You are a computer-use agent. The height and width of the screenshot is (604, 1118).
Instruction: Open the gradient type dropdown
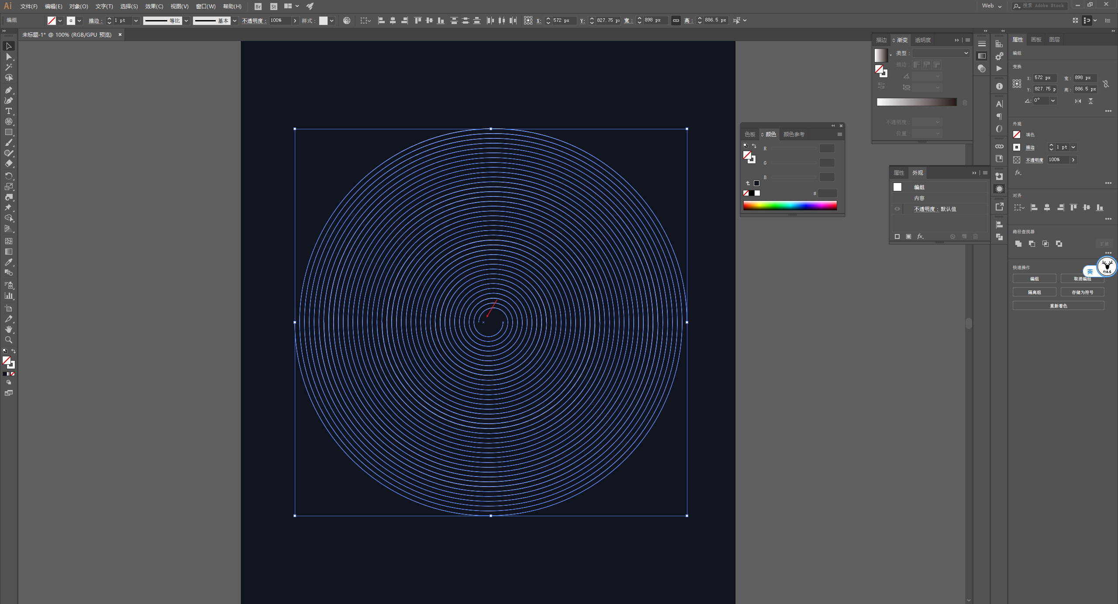click(941, 53)
